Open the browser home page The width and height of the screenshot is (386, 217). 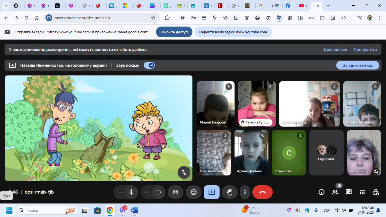click(x=37, y=18)
